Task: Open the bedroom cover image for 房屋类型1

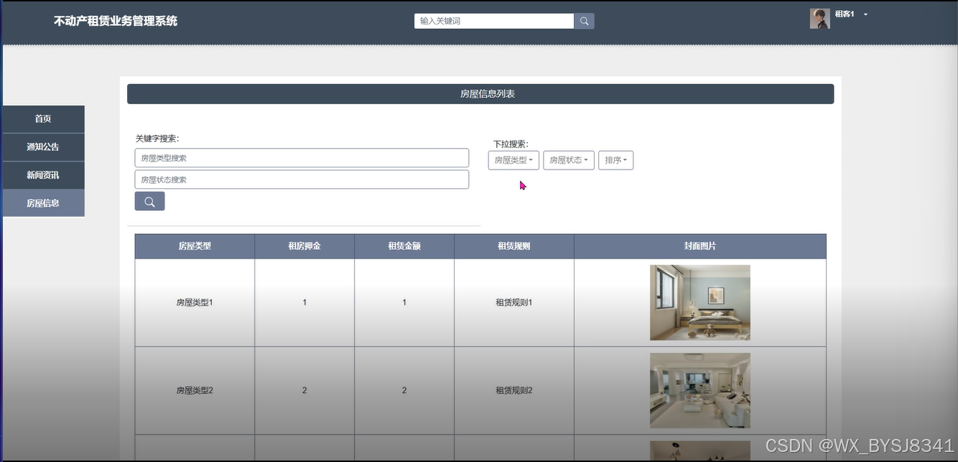Action: coord(700,302)
